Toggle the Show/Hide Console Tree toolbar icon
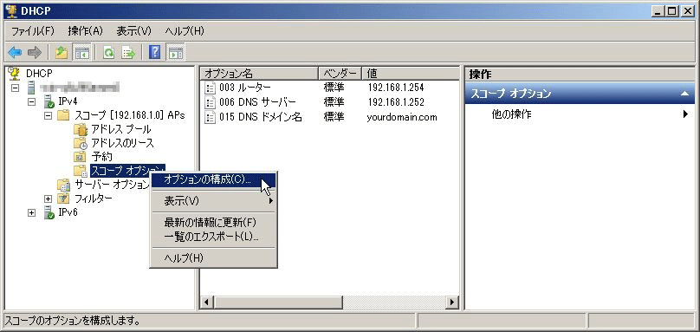The image size is (700, 332). click(82, 53)
